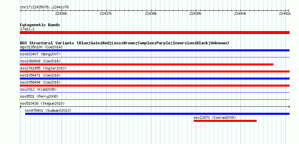Open variant label nsv833407 (Wong2007)
The height and width of the screenshot is (144, 299).
coord(40,54)
